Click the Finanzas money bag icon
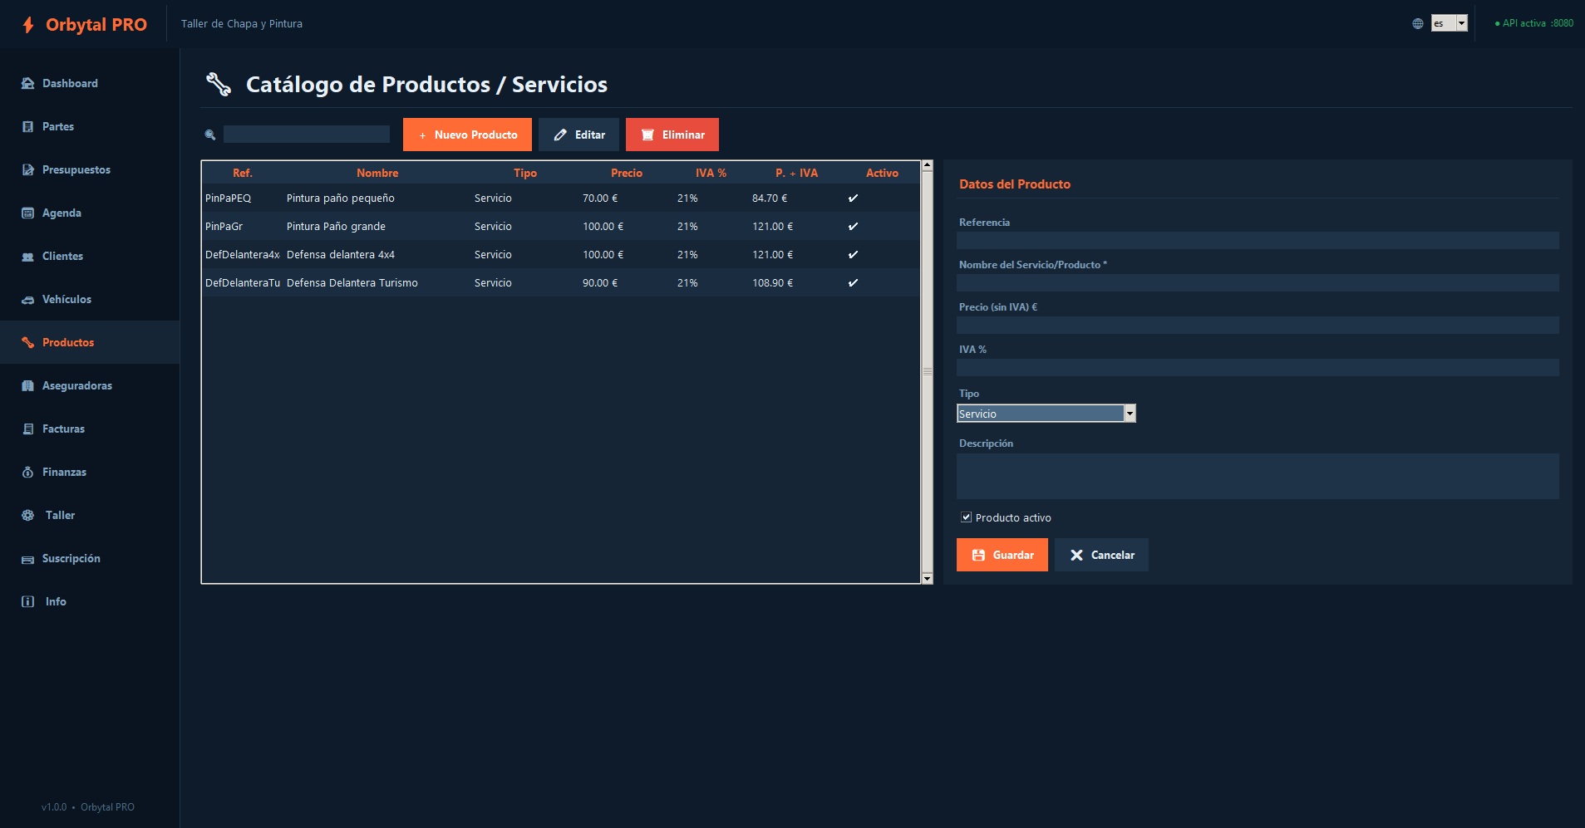The height and width of the screenshot is (828, 1585). (27, 472)
